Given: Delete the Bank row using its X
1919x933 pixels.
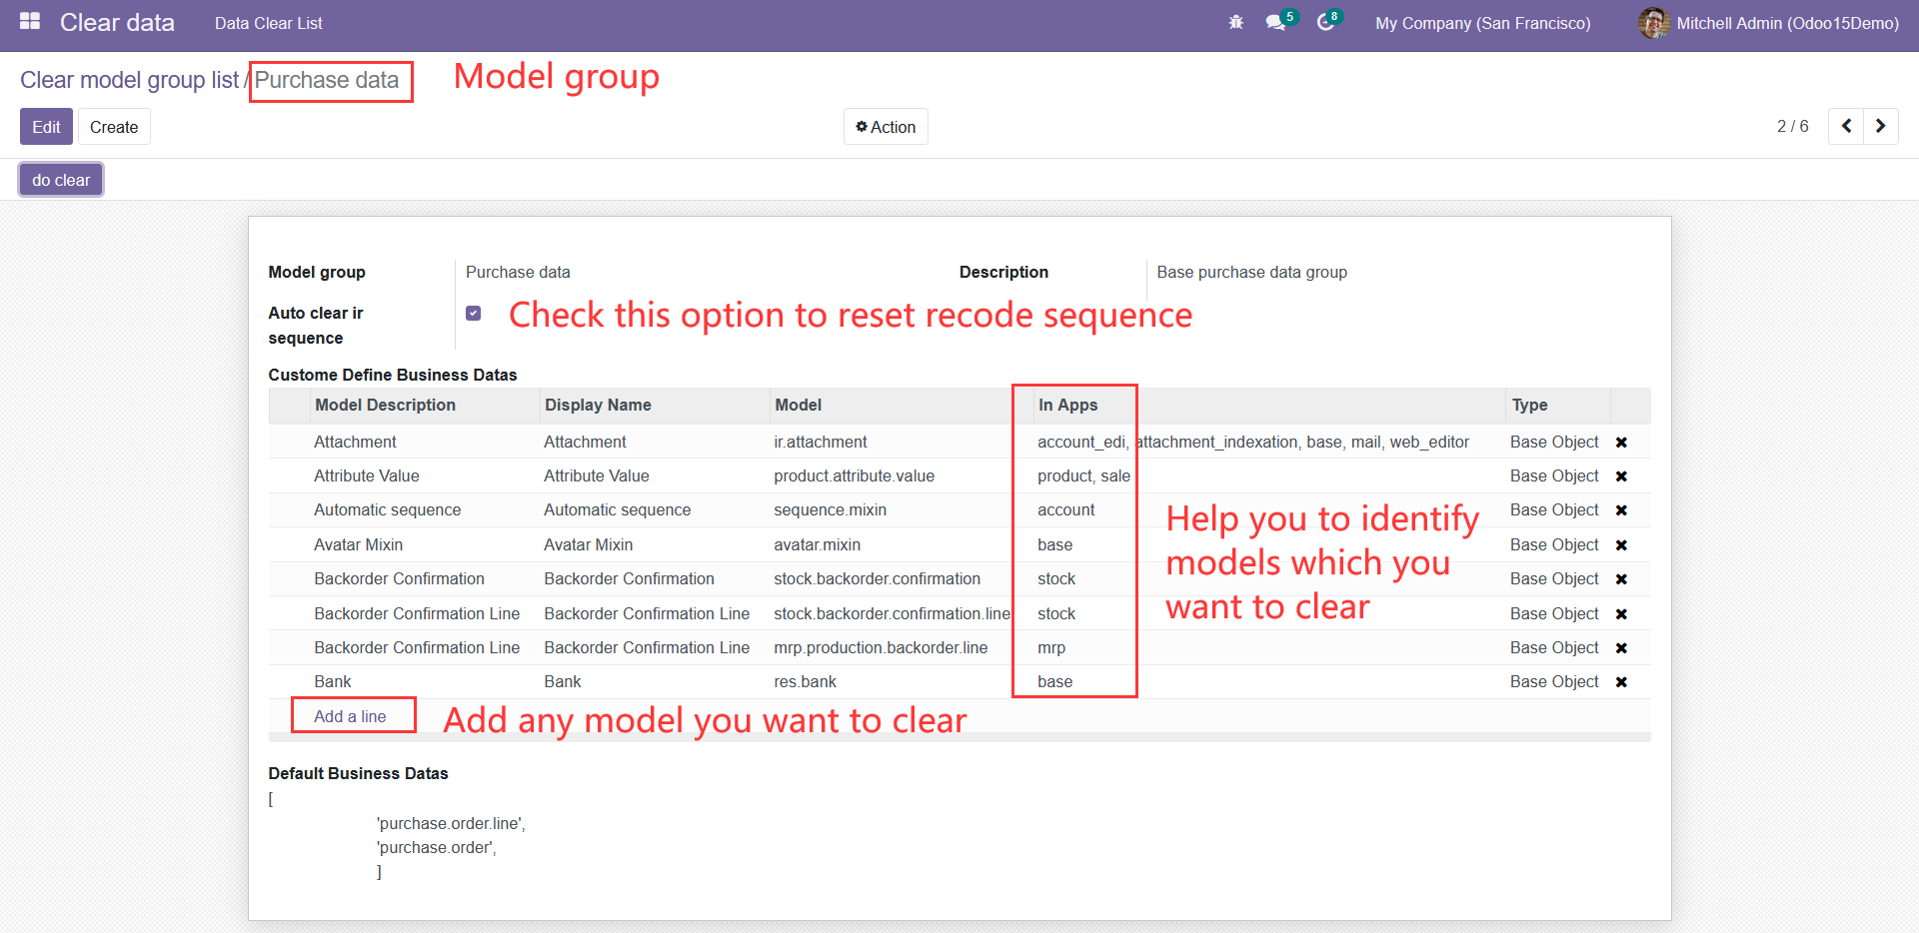Looking at the screenshot, I should point(1621,682).
